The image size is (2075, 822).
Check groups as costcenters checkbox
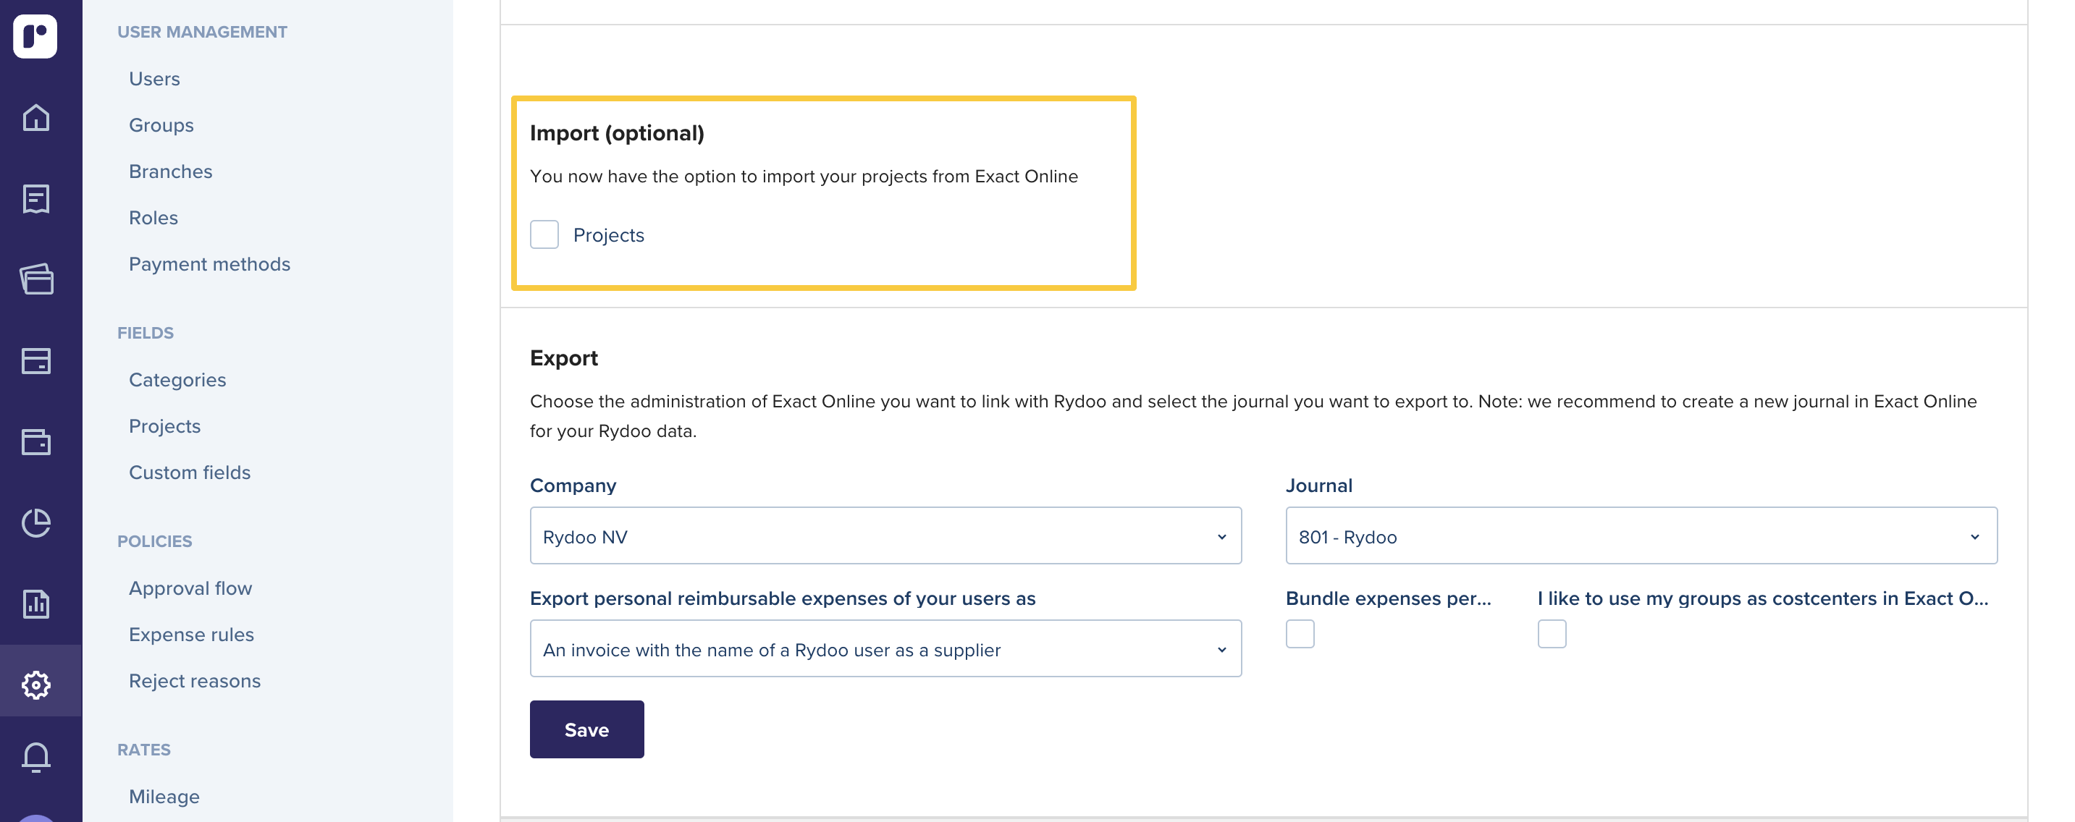[x=1552, y=634]
